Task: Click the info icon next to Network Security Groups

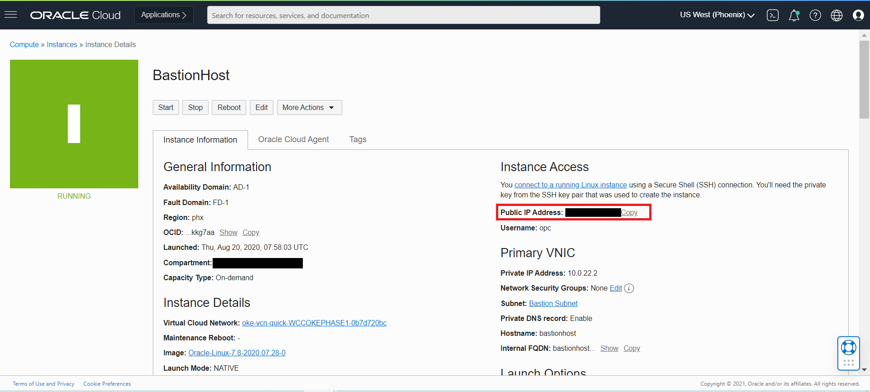Action: coord(629,288)
